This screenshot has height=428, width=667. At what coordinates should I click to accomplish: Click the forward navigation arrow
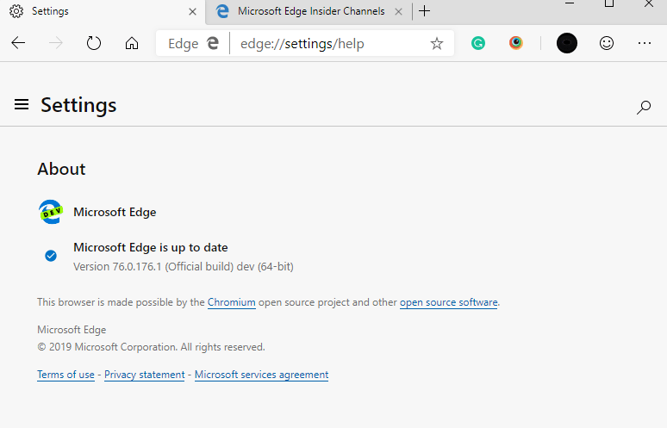56,43
